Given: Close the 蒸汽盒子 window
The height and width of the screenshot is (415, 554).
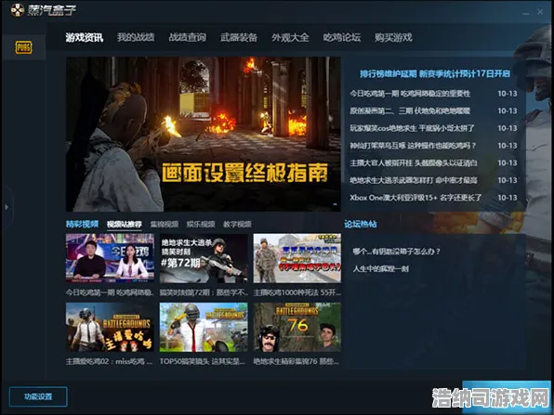Looking at the screenshot, I should pos(540,12).
